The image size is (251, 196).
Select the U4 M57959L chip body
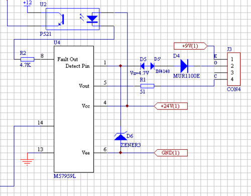[x=74, y=109]
